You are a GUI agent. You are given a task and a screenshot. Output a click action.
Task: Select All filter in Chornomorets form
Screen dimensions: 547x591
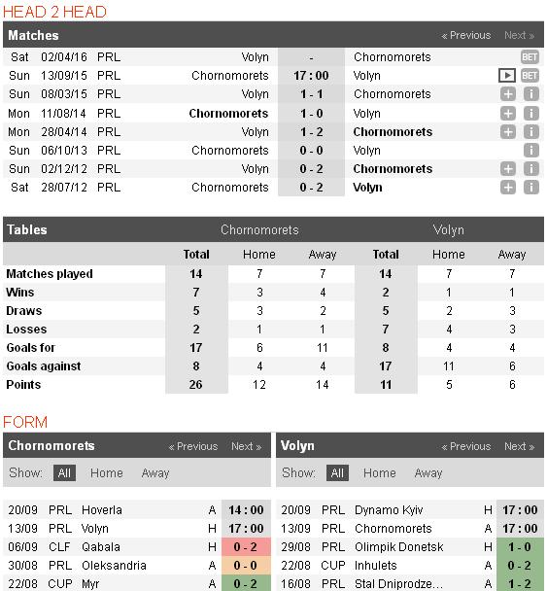pyautogui.click(x=64, y=472)
